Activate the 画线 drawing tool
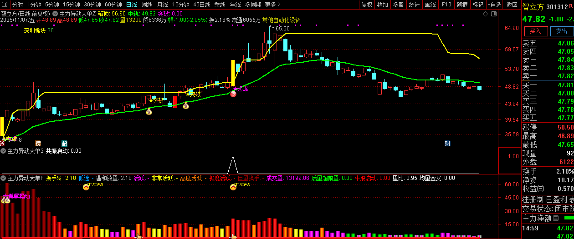The image size is (574, 239). [430, 5]
